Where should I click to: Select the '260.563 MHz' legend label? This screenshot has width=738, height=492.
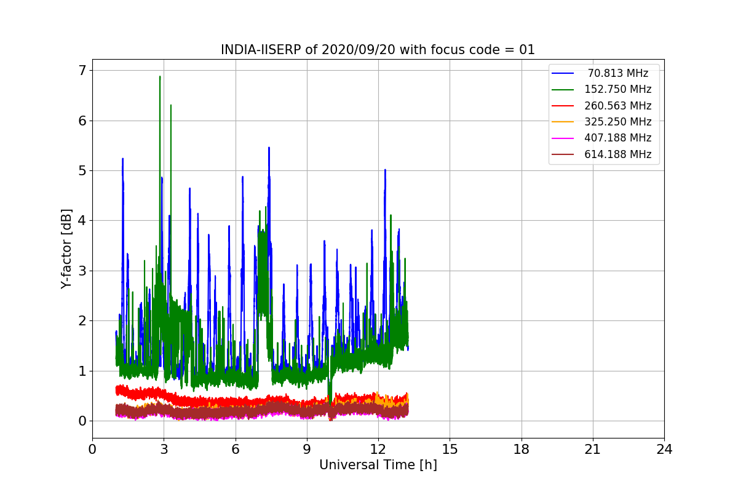[618, 106]
